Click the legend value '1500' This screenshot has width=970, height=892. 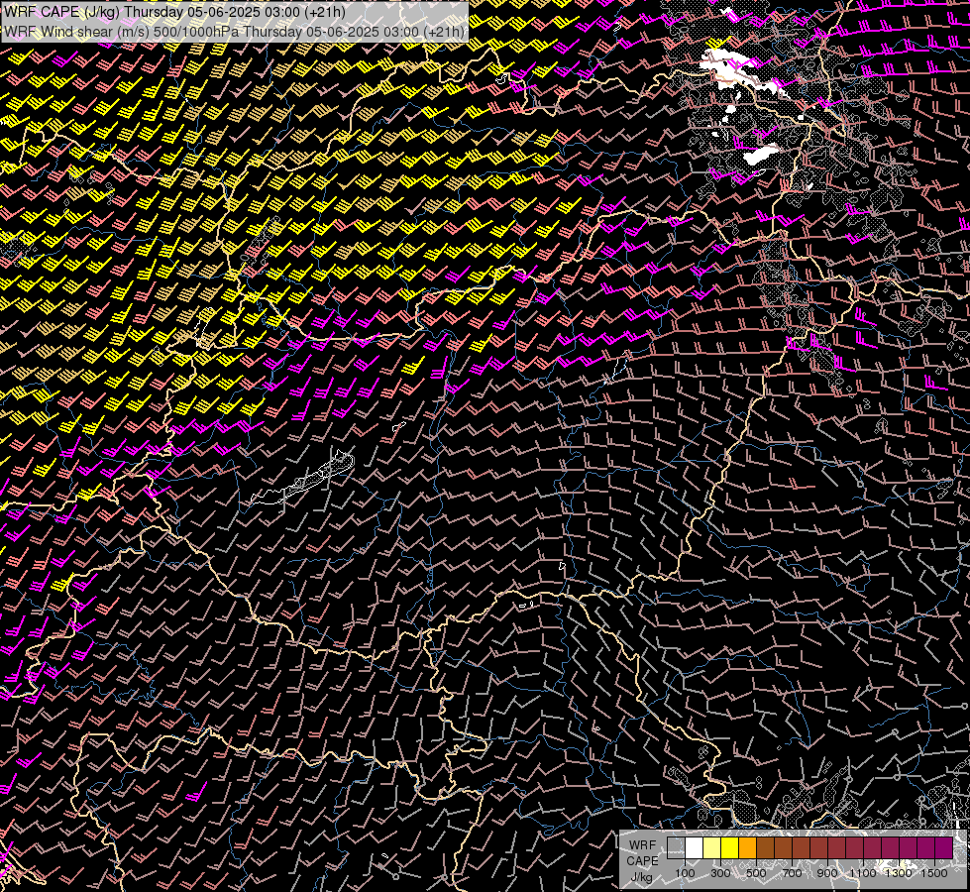pyautogui.click(x=934, y=873)
